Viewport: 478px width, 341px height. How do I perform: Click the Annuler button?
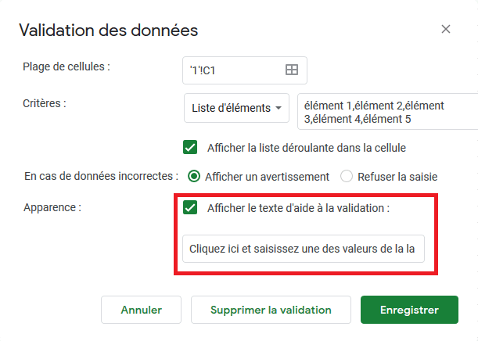point(141,310)
